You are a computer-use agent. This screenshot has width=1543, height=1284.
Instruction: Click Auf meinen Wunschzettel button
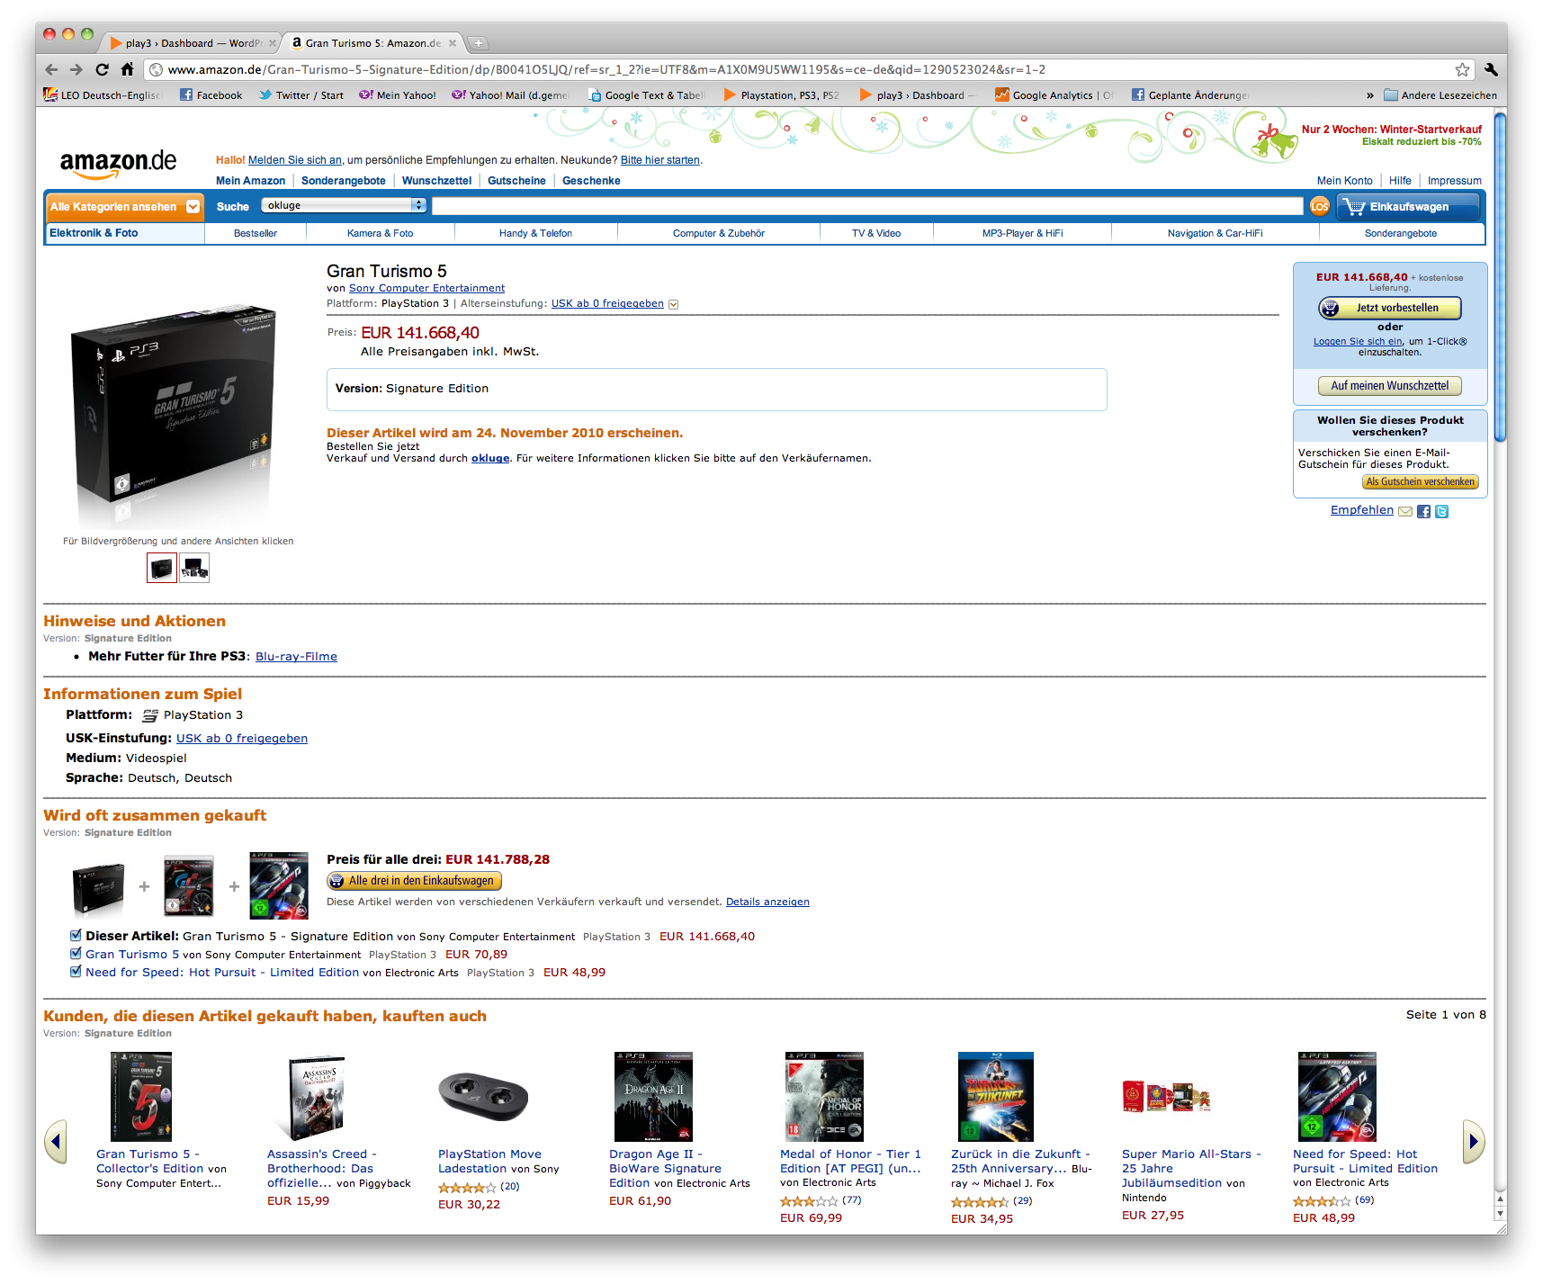[x=1390, y=386]
